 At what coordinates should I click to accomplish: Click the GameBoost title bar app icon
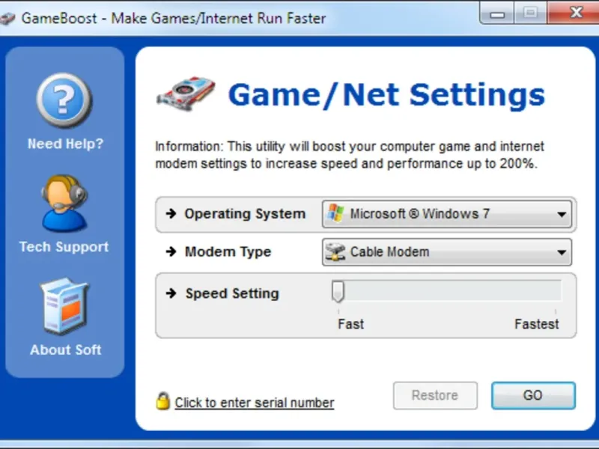click(x=7, y=18)
